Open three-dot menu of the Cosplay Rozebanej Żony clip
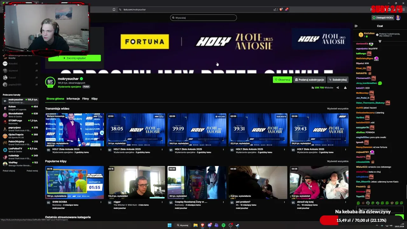The height and width of the screenshot is (229, 407). tap(223, 202)
